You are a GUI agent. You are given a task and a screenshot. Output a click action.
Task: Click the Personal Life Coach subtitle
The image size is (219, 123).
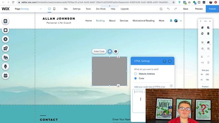[59, 23]
